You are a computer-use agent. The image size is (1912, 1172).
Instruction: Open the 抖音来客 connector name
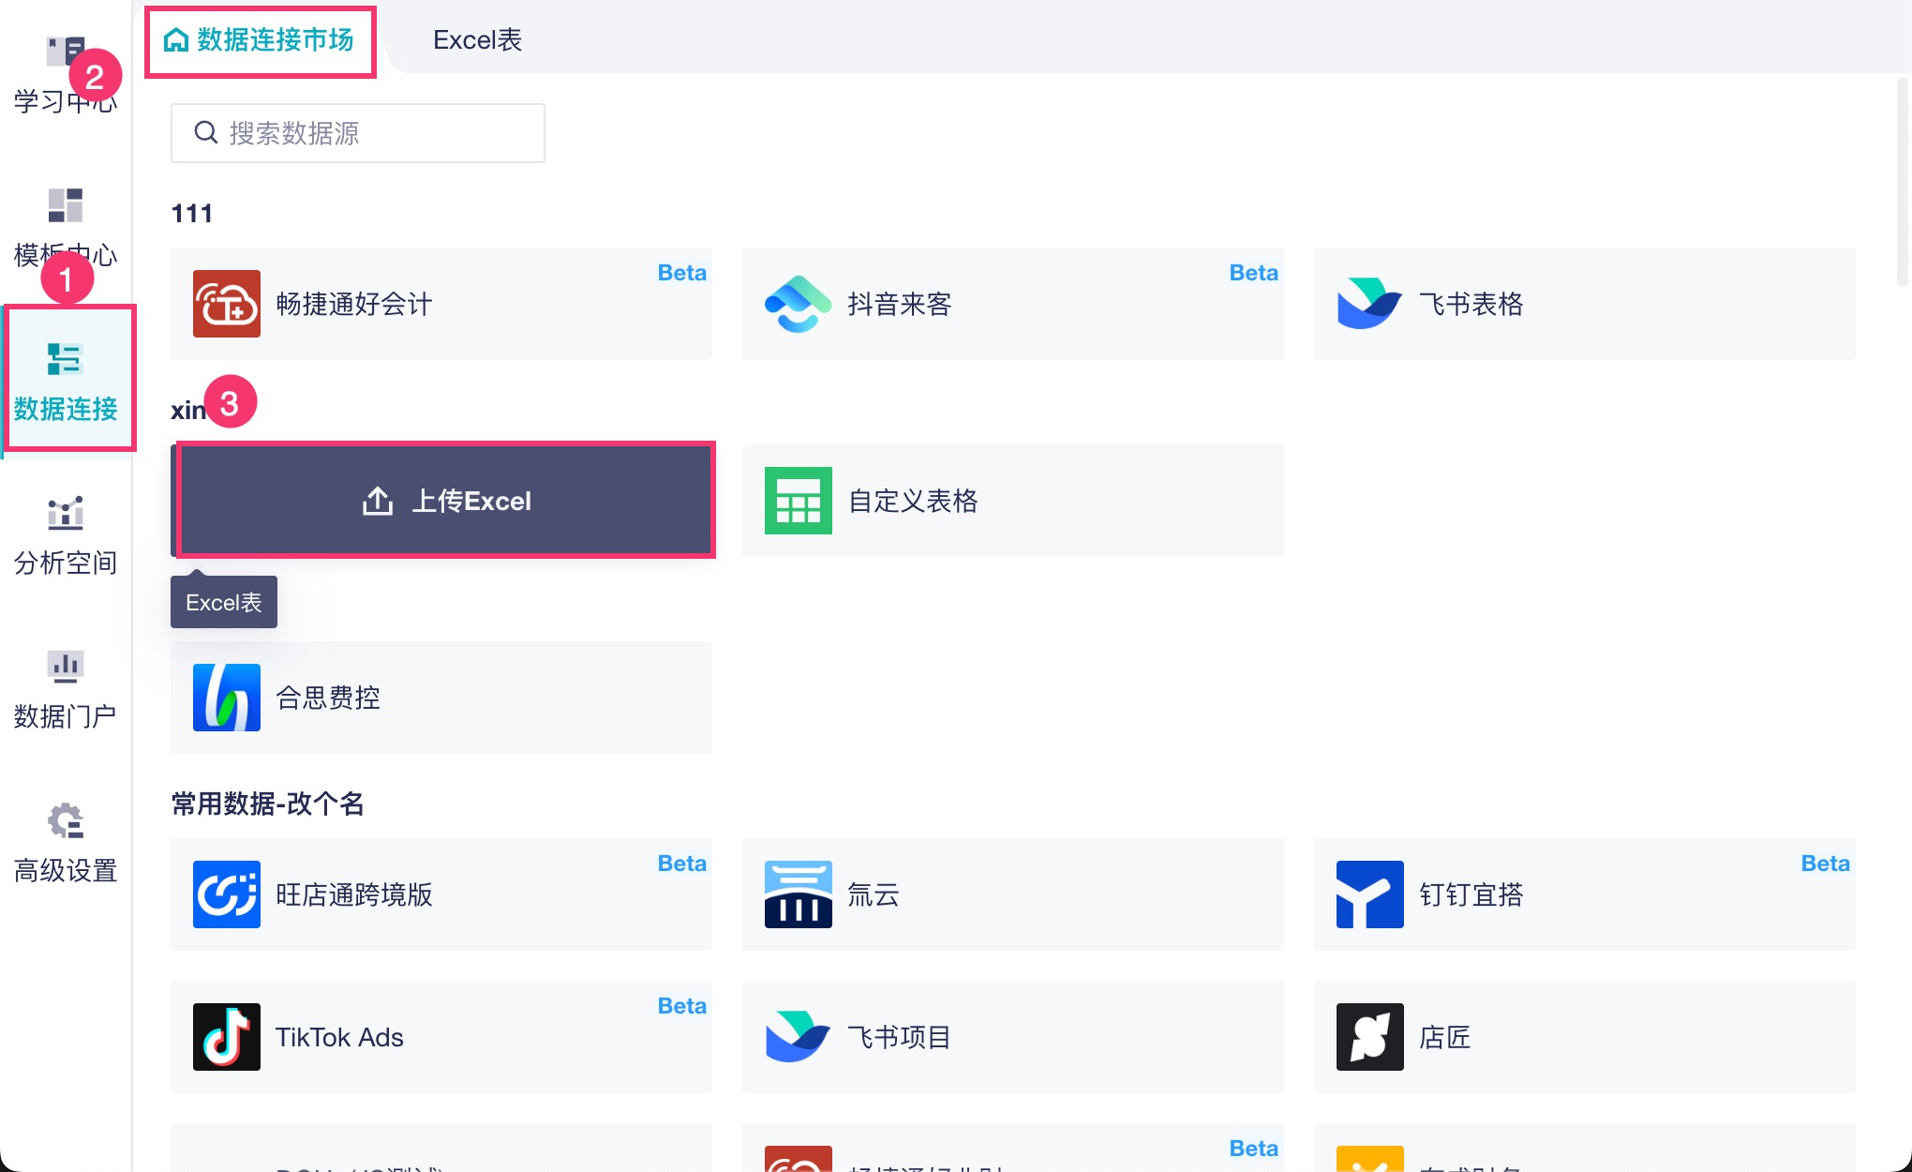tap(900, 304)
